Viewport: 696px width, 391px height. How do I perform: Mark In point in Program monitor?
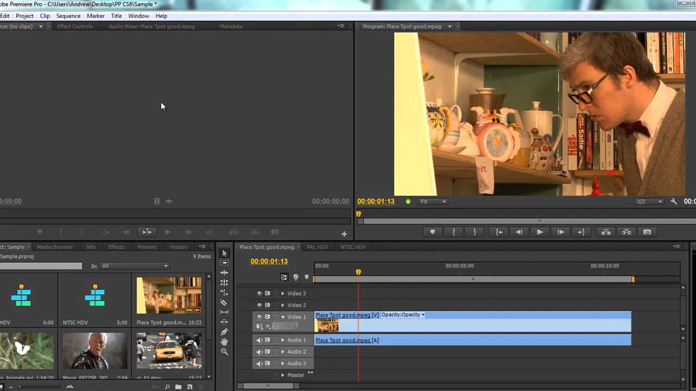(453, 232)
